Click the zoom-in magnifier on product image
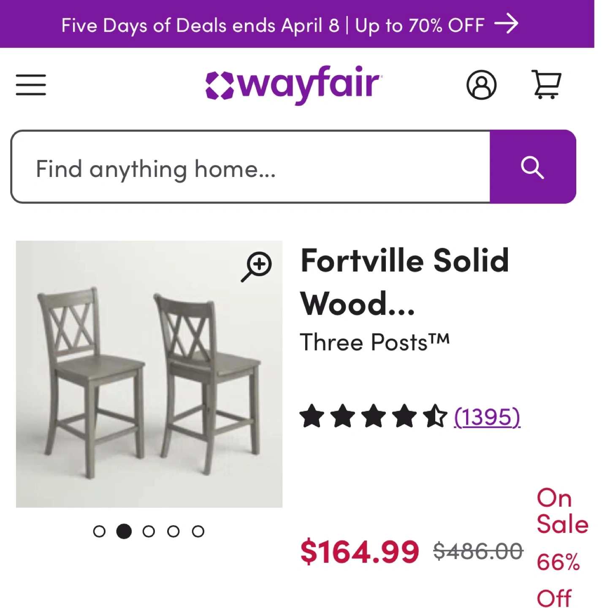The image size is (602, 608). coord(257,266)
